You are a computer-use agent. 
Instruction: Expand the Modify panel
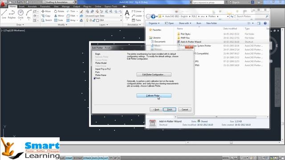coord(62,25)
